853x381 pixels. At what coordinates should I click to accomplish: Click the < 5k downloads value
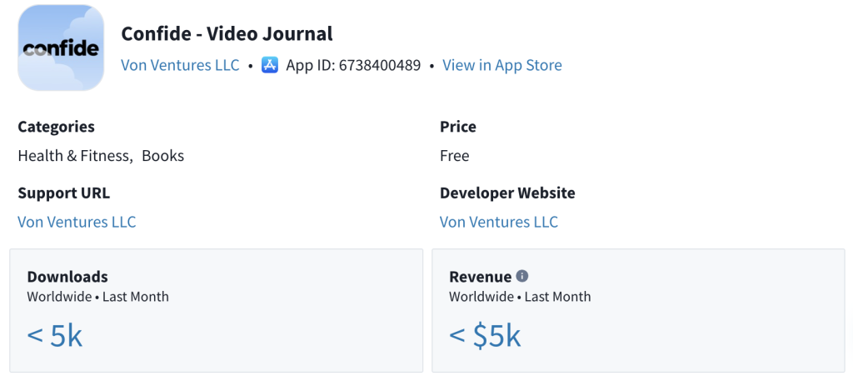coord(55,335)
